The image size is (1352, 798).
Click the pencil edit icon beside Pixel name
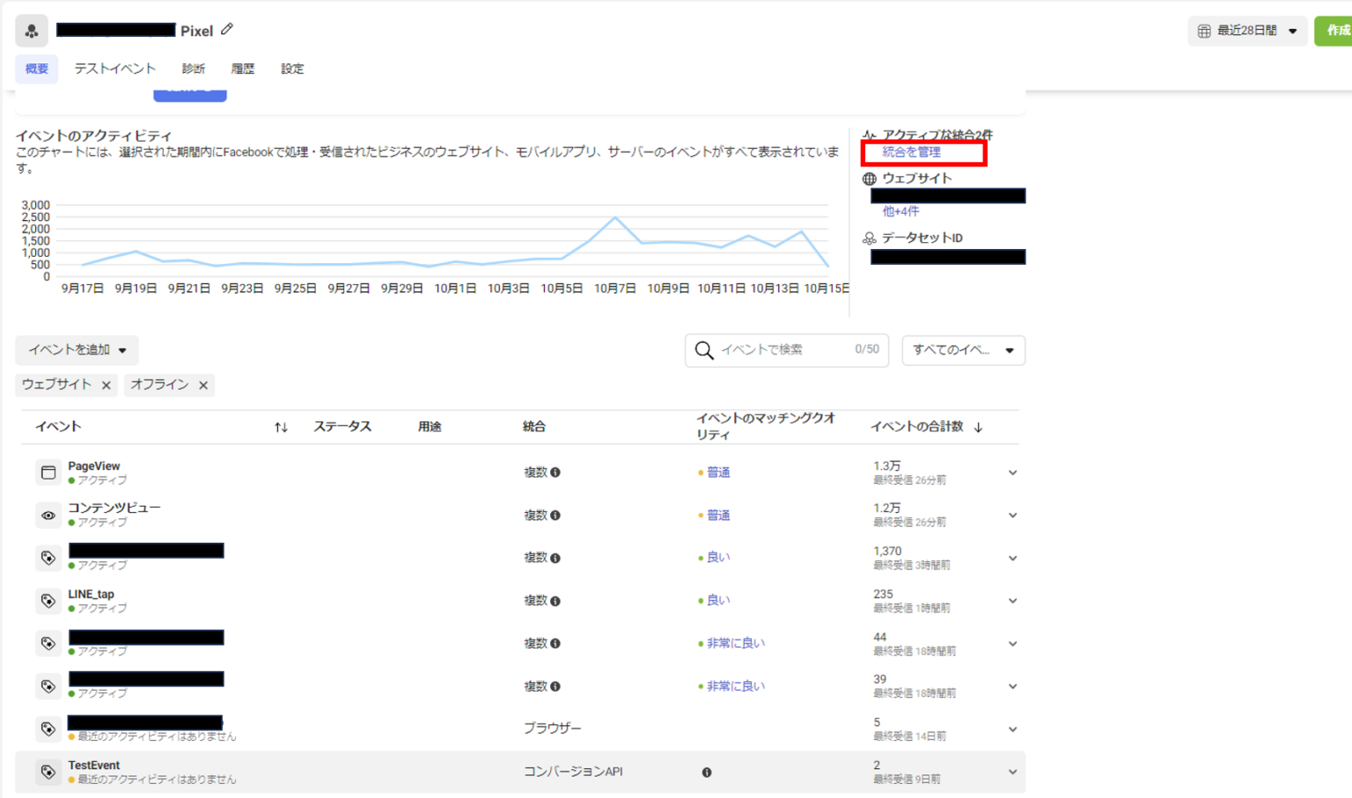227,29
